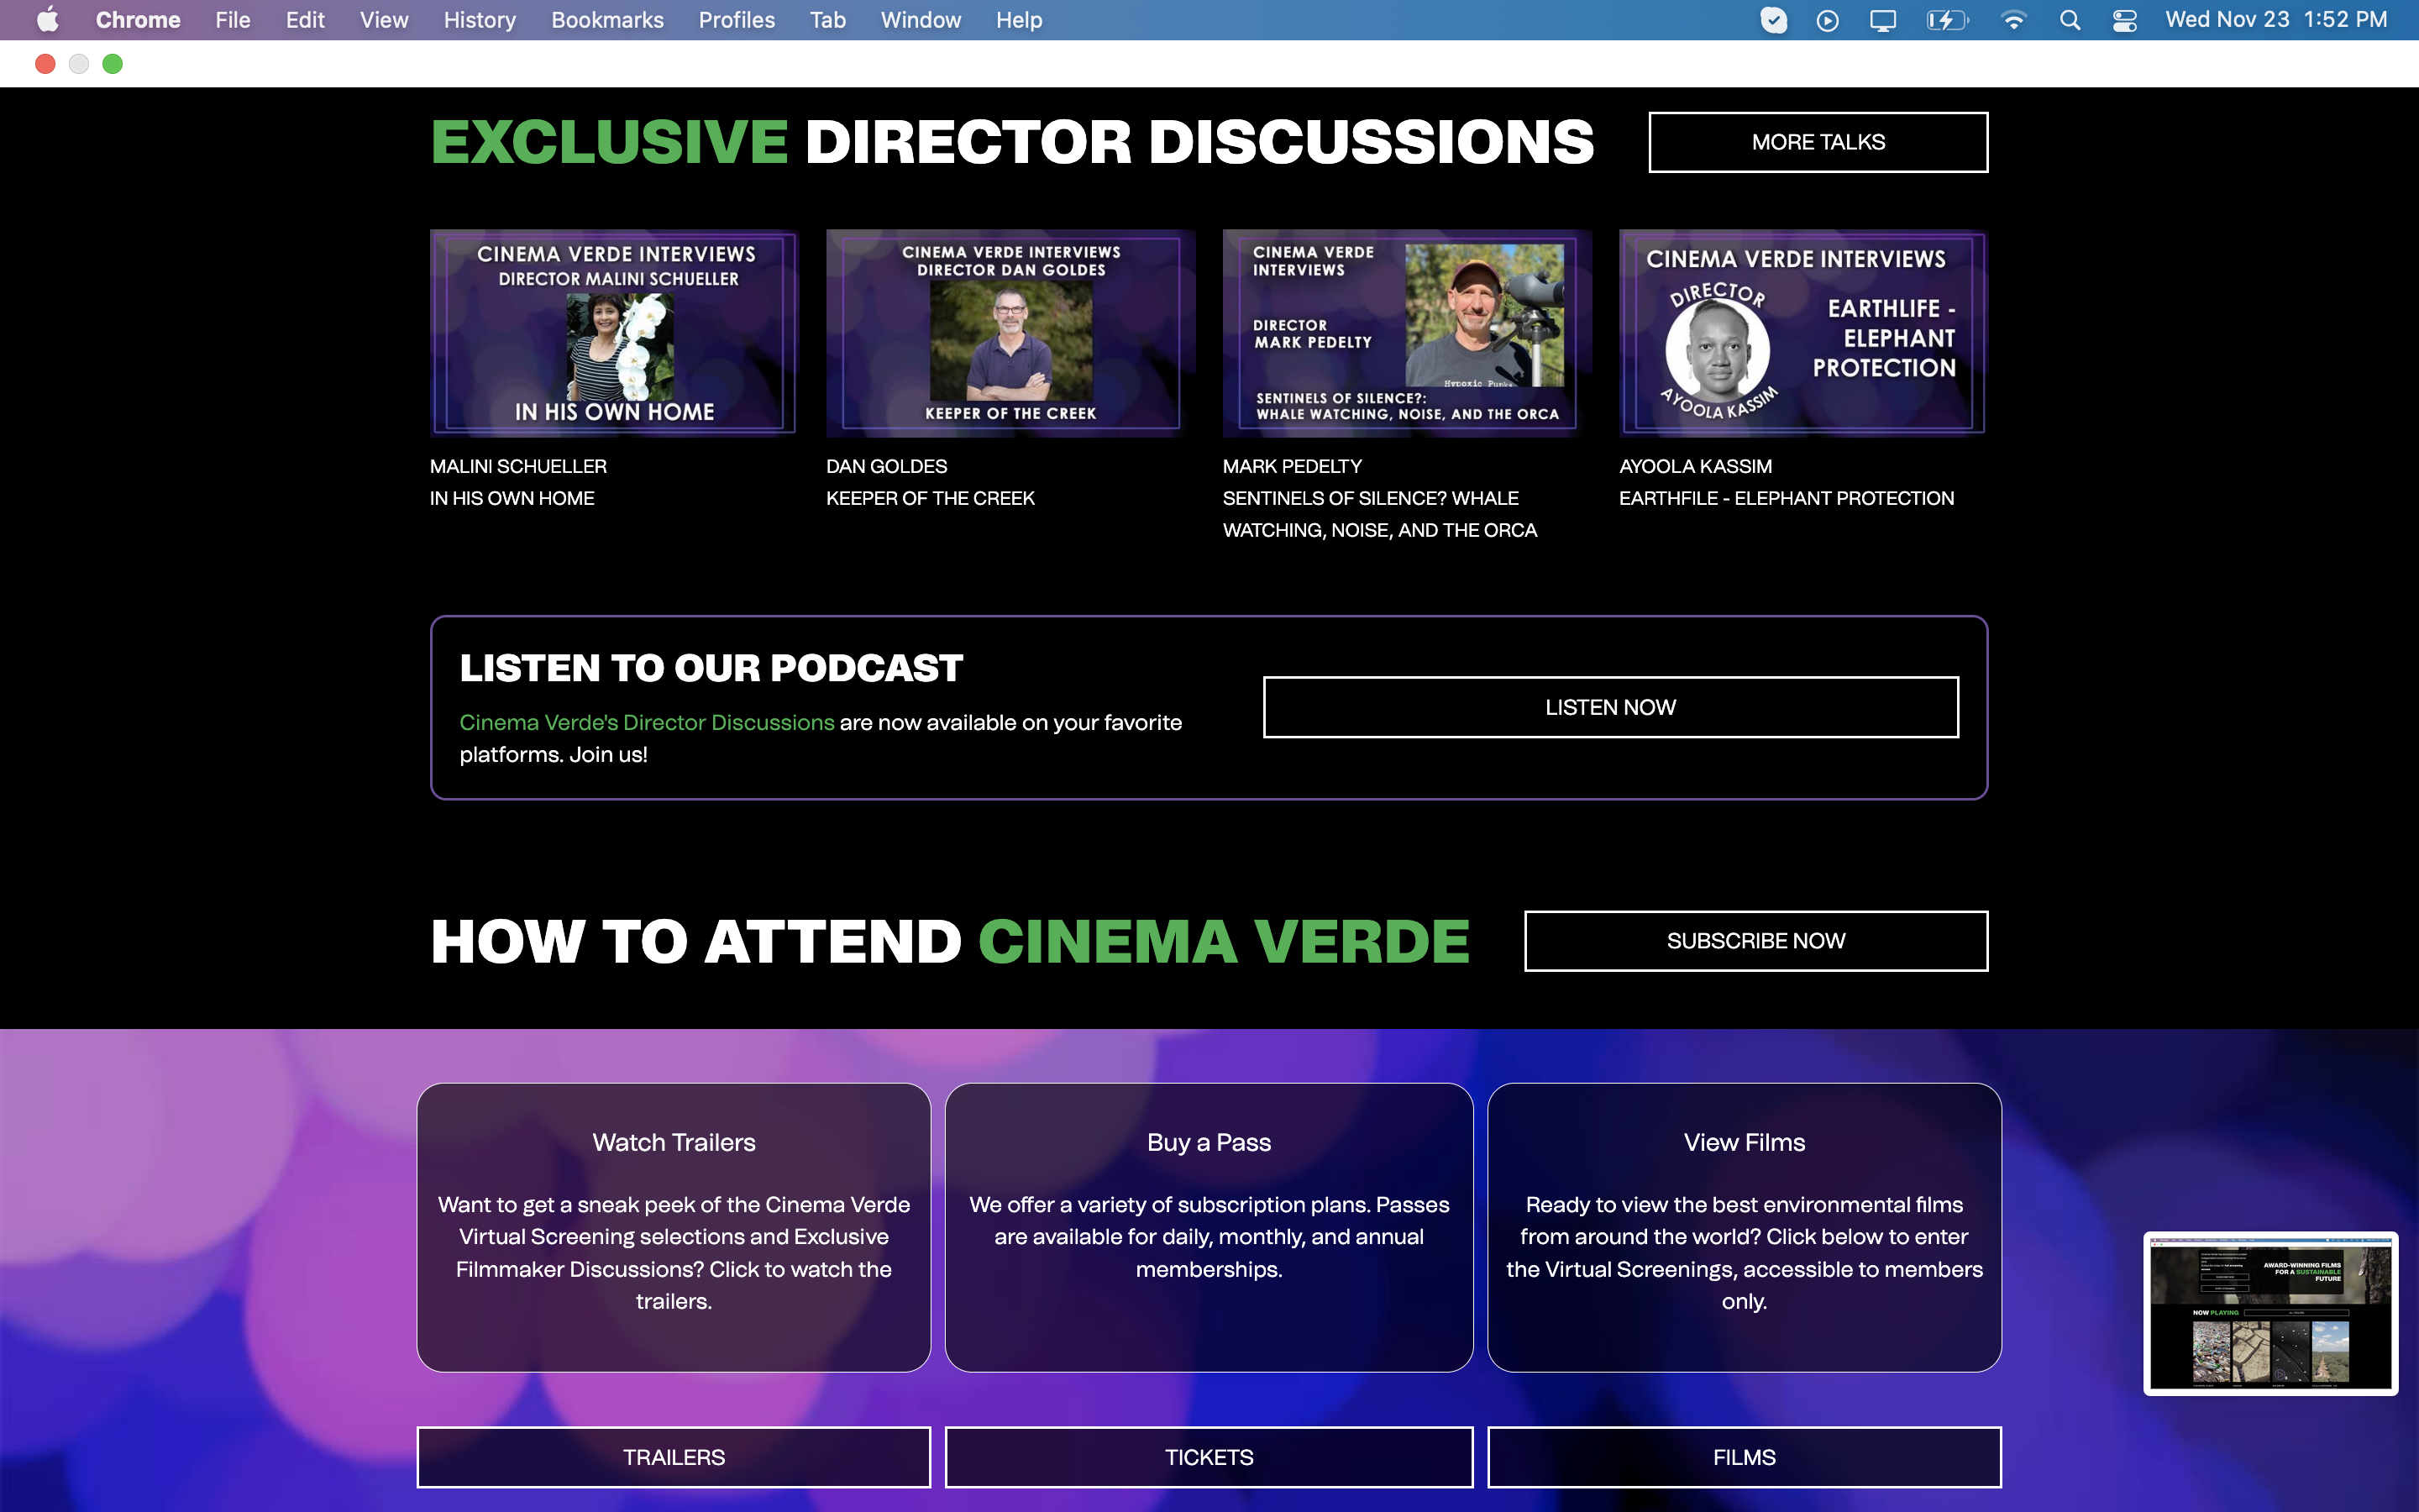Check the battery charging icon
Viewport: 2419px width, 1512px height.
click(1947, 20)
